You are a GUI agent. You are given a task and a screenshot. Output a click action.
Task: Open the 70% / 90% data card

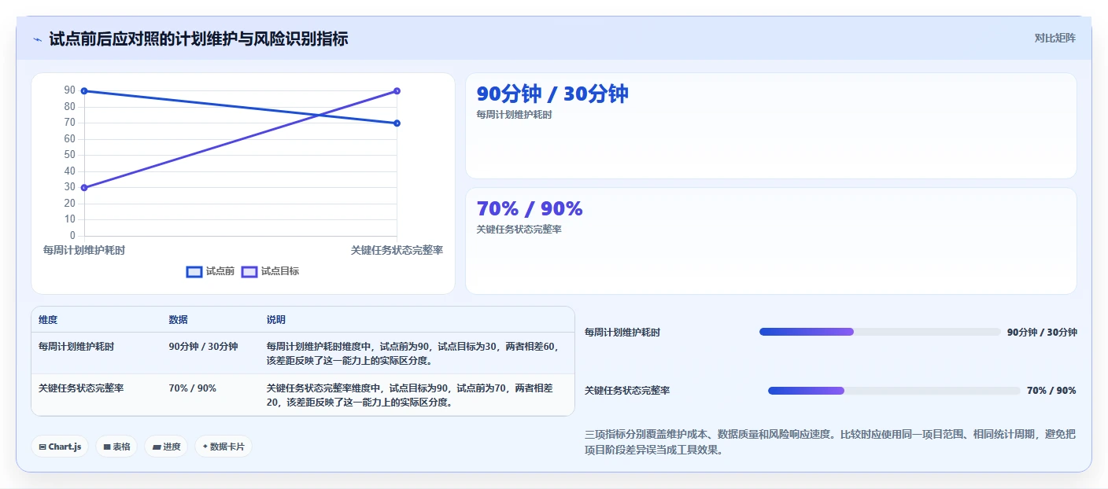[x=770, y=241]
